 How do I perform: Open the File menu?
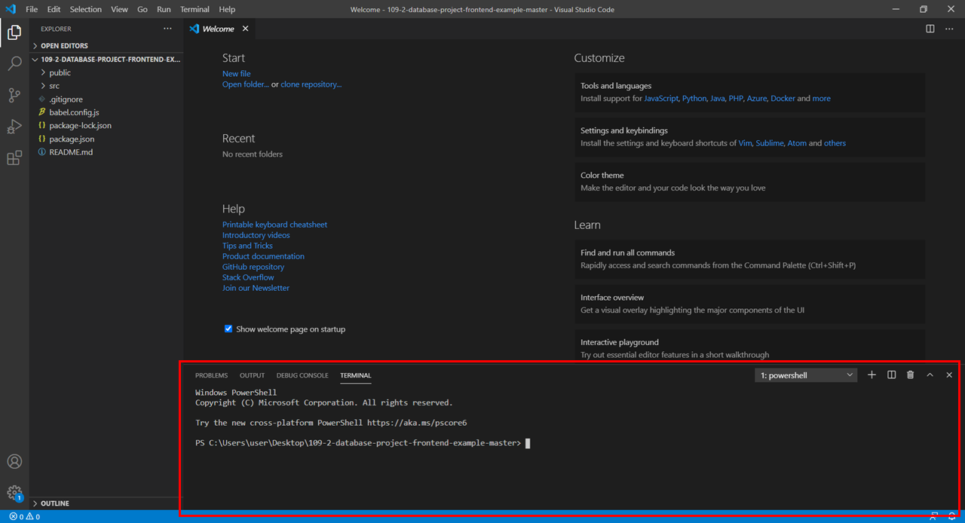click(x=32, y=9)
